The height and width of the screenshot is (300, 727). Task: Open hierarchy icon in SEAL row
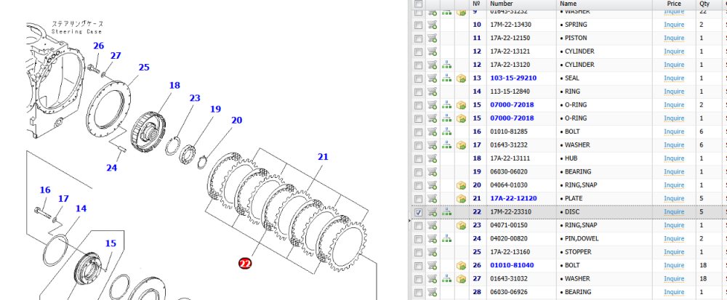(x=446, y=78)
